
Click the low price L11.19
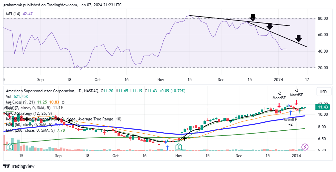pos(136,91)
